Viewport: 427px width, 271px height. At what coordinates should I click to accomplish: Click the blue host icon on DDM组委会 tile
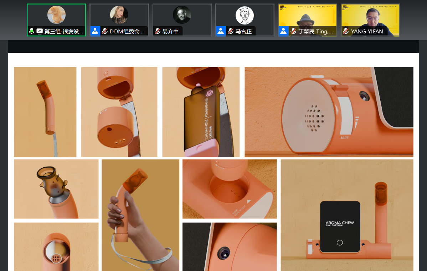[x=95, y=31]
